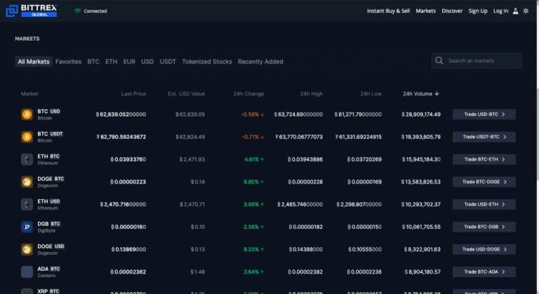The width and height of the screenshot is (539, 294).
Task: Switch to the Tokenized Stocks tab
Action: tap(207, 62)
